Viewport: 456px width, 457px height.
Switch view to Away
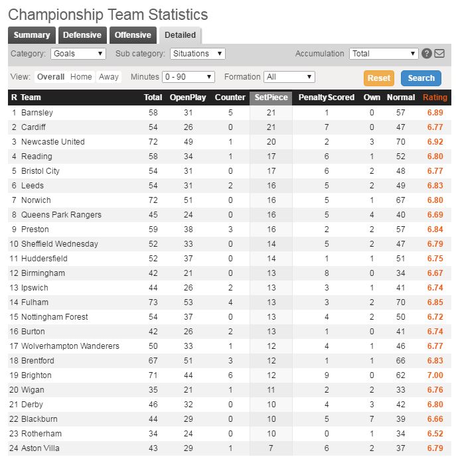click(109, 77)
